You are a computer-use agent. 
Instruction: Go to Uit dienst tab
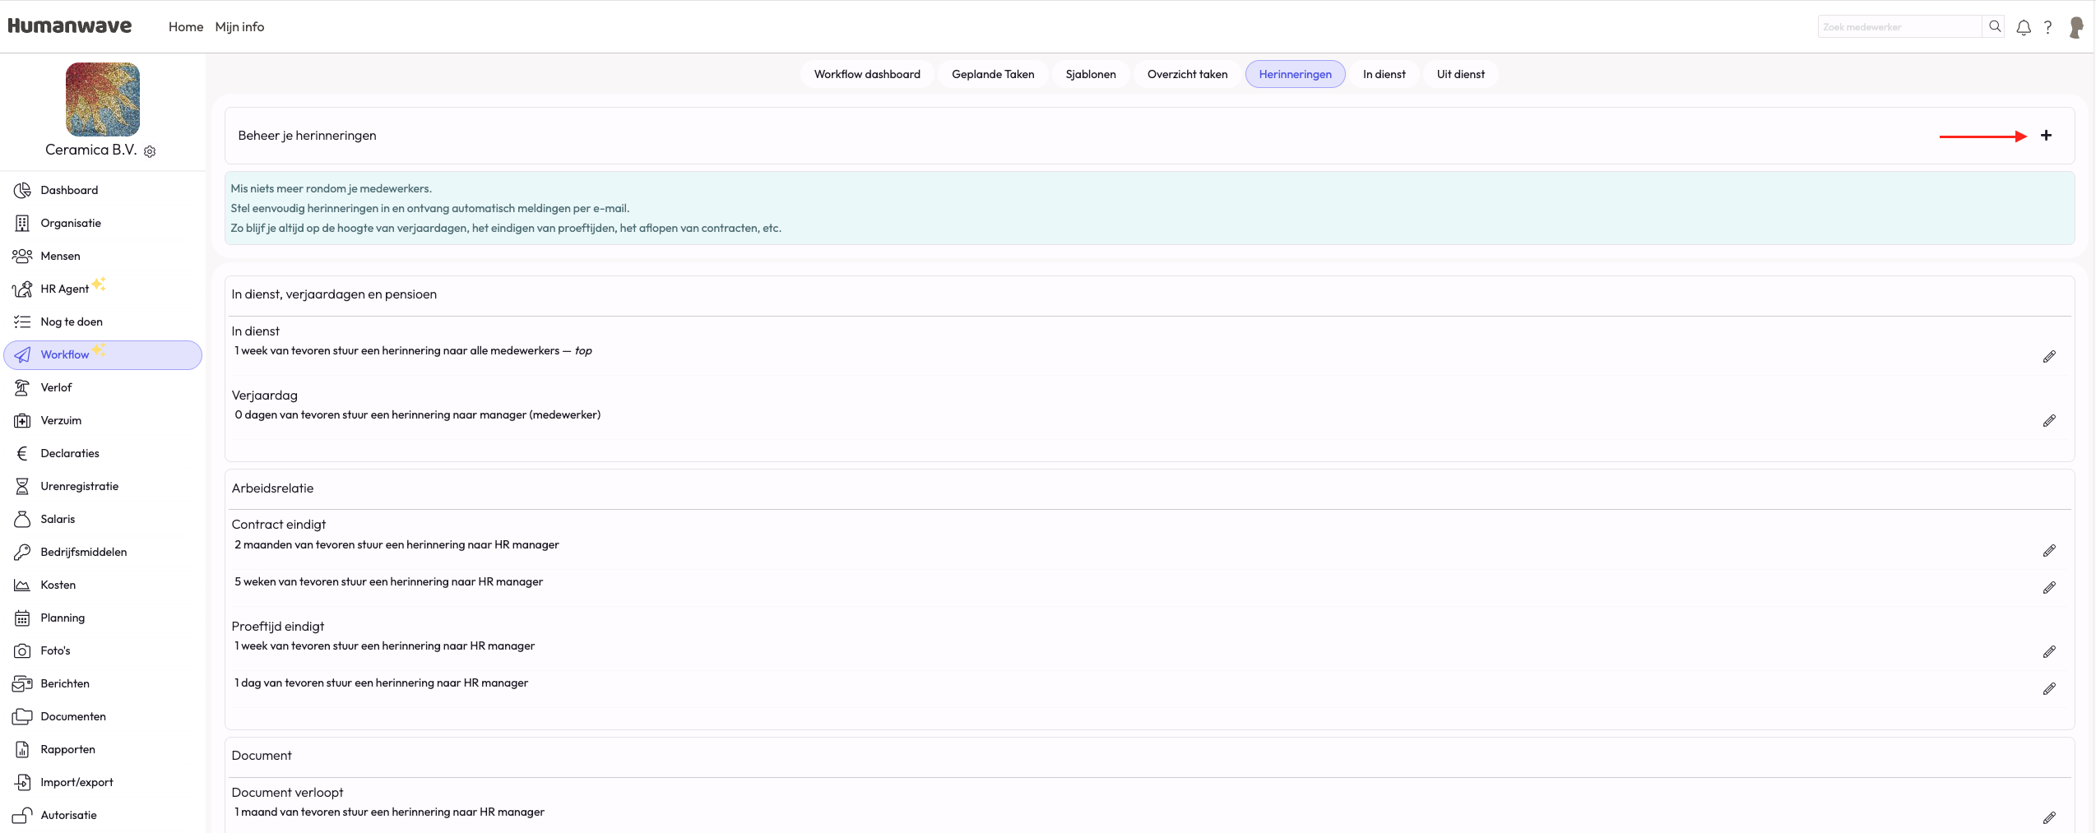[1460, 74]
